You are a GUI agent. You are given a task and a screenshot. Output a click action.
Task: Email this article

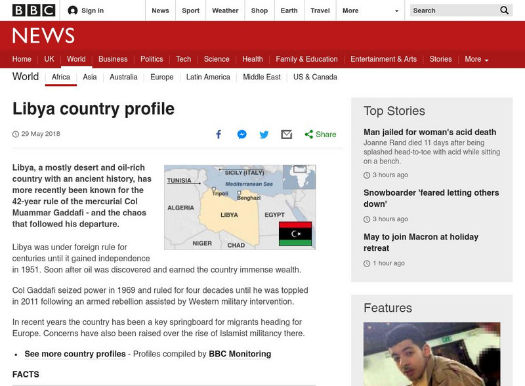(x=285, y=134)
